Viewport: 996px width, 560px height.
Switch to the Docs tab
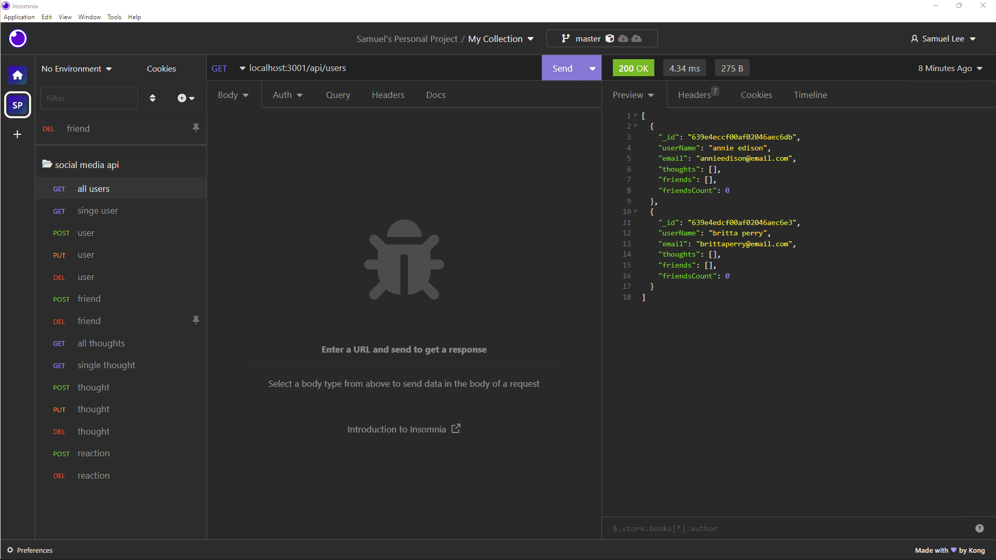tap(436, 95)
